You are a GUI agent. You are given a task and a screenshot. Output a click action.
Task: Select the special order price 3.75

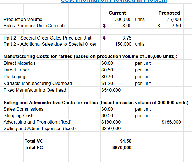click(x=117, y=38)
